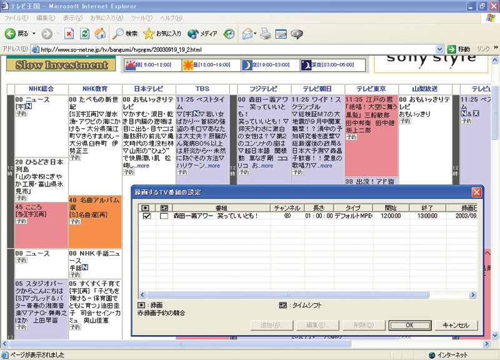Uncheck the recording checkbox for 森田一義アワー
This screenshot has width=500, height=360.
tap(147, 216)
